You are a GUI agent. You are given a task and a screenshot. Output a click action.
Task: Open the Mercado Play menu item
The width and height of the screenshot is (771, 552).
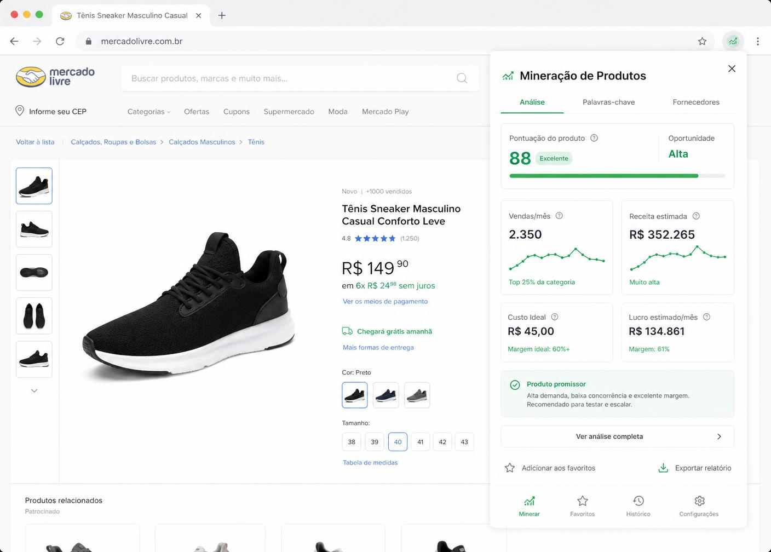click(385, 111)
